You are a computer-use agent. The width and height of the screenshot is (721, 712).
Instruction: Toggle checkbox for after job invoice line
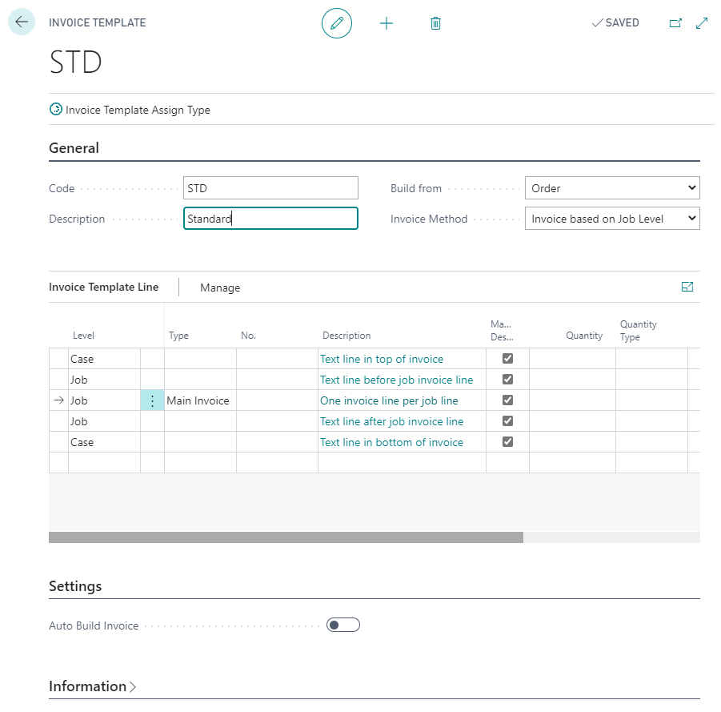coord(507,420)
